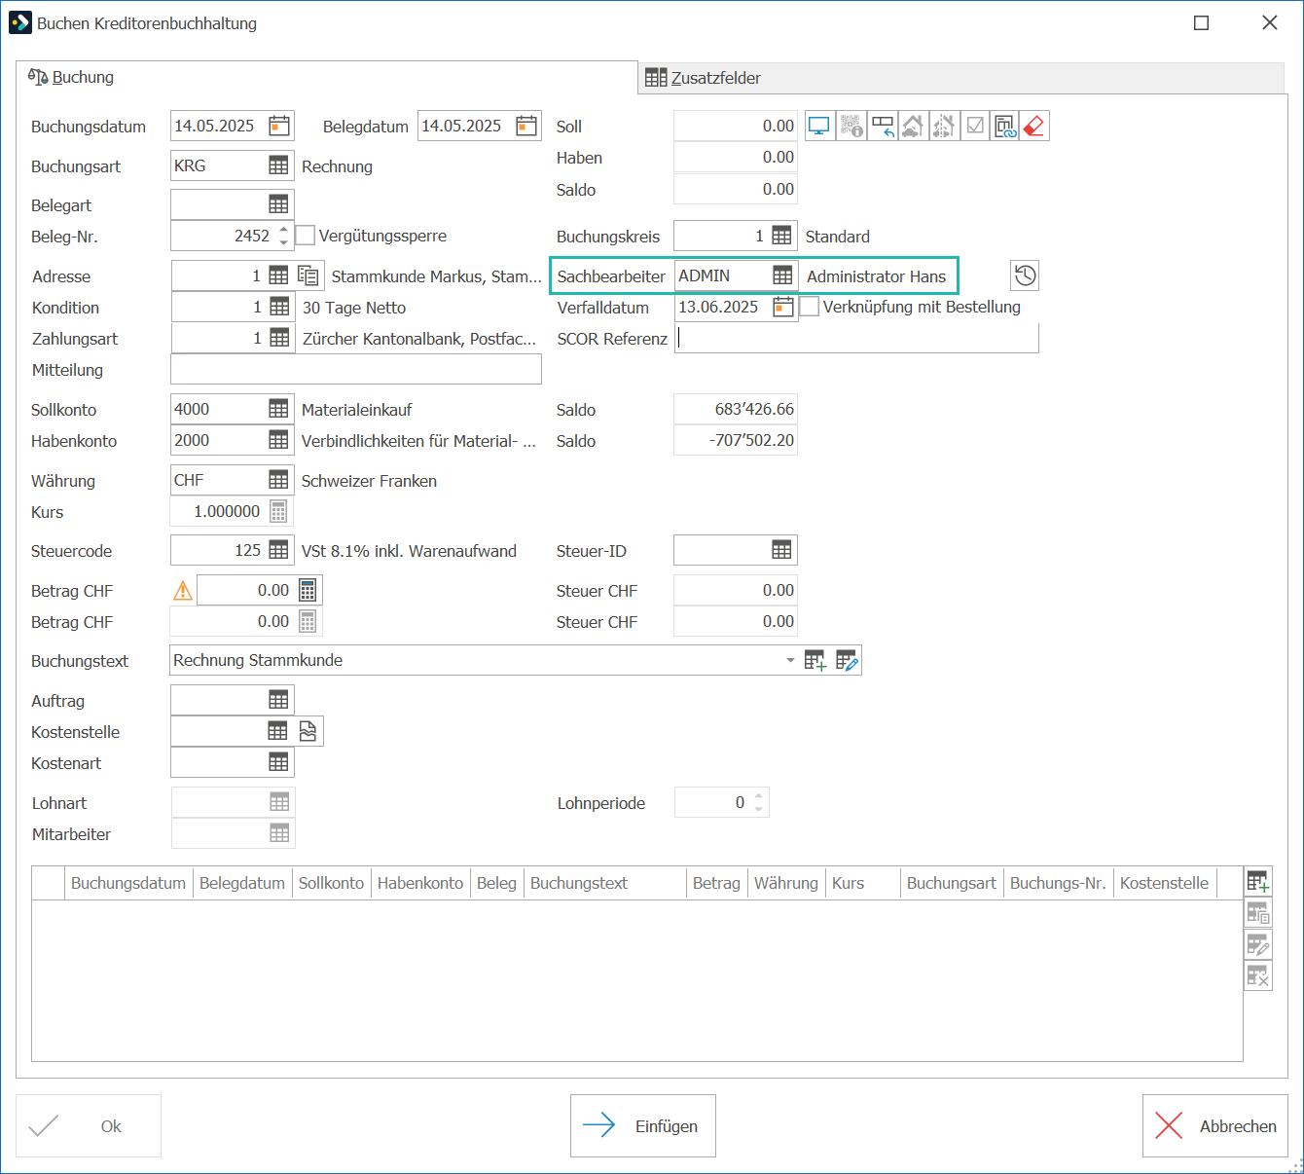Click into the Mitteilung input field
Image resolution: width=1304 pixels, height=1174 pixels.
356,369
